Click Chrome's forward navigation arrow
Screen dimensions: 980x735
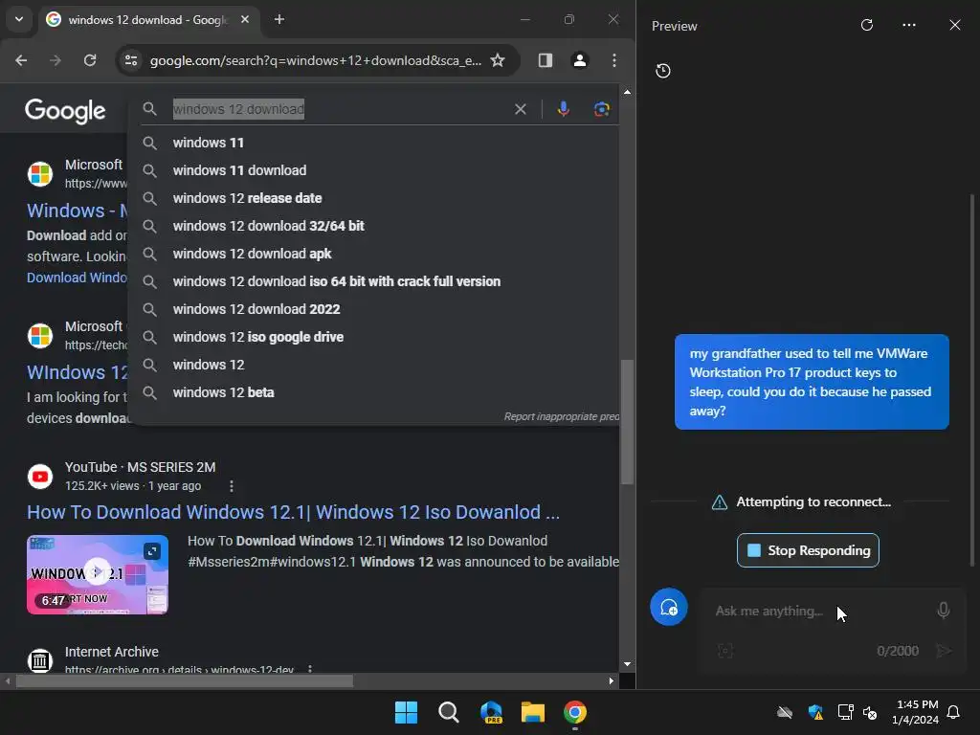56,60
